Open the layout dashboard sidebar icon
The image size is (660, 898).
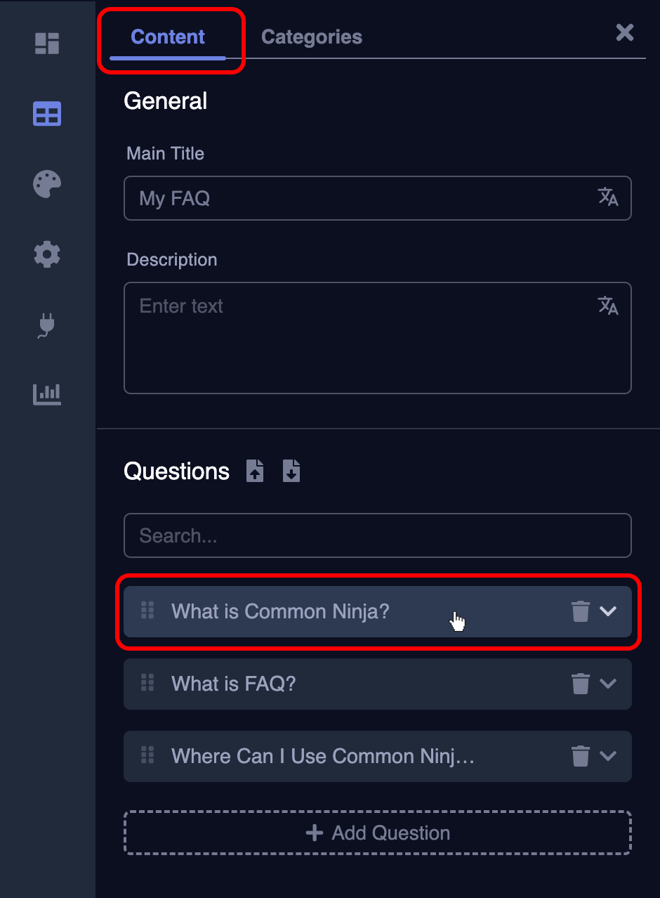47,44
